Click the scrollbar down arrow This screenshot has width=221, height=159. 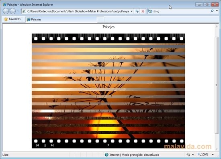pos(217,149)
